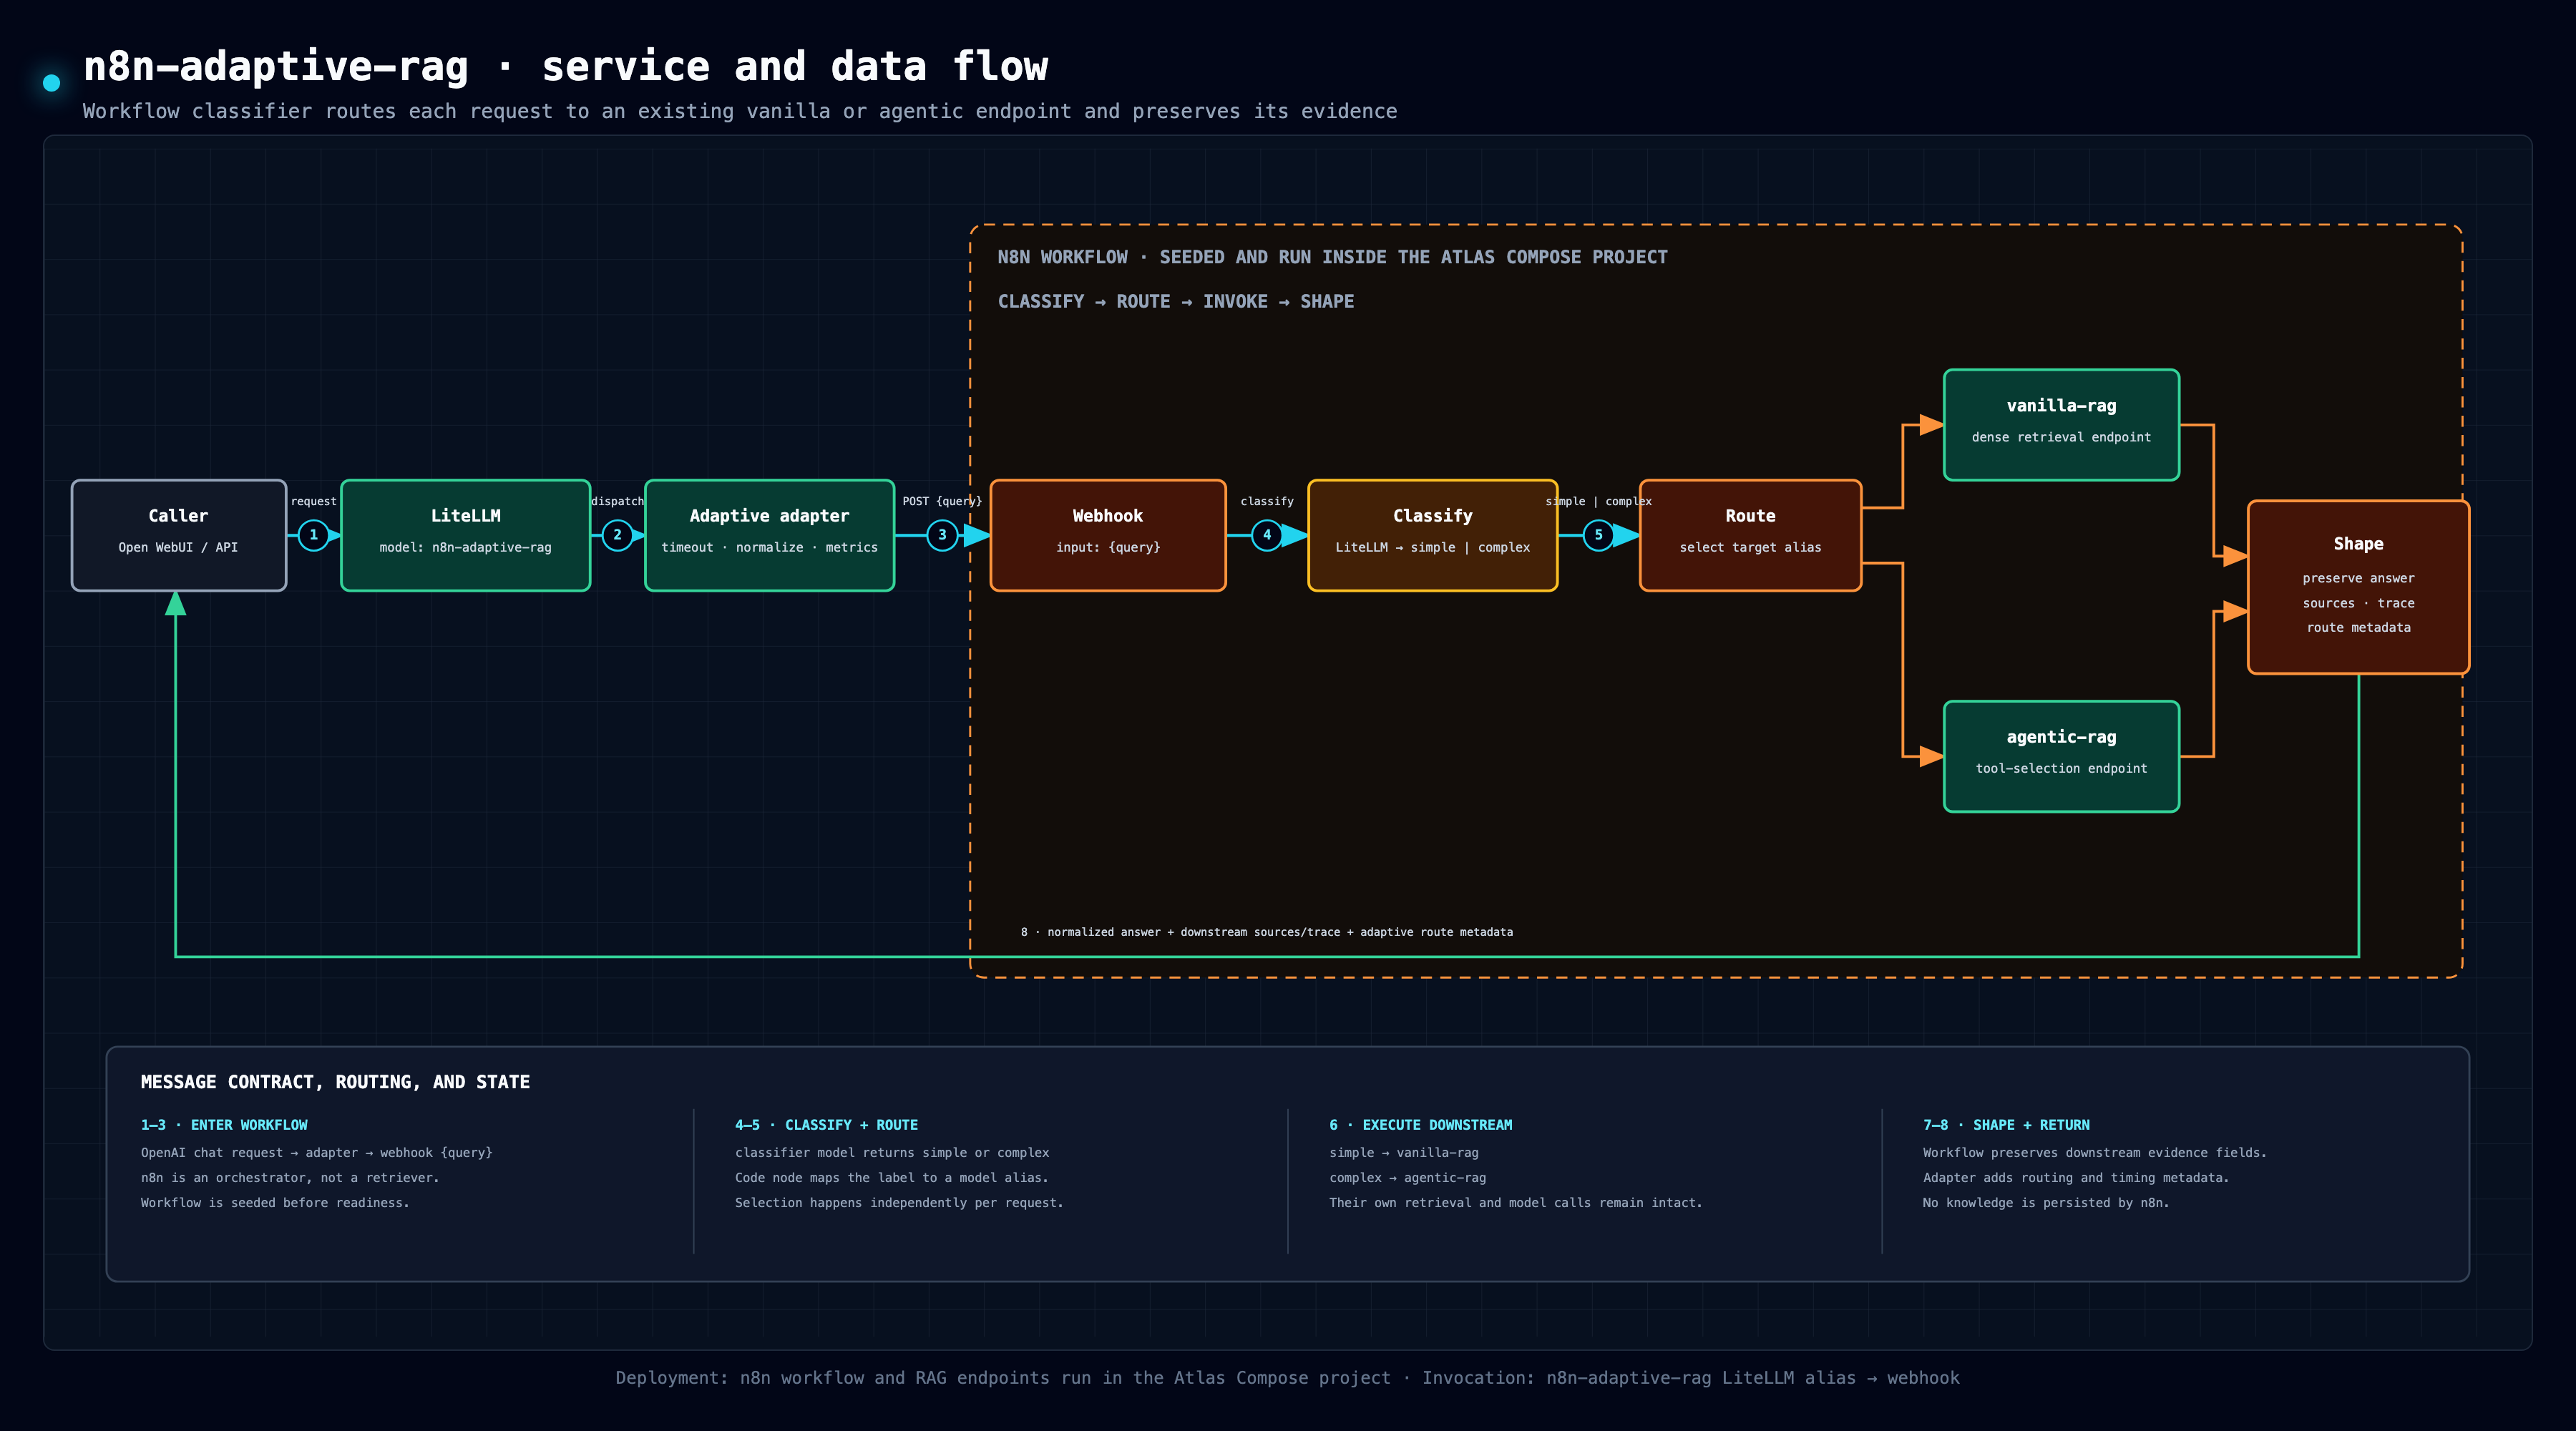Click the step 2 circle marker
This screenshot has width=2576, height=1431.
tap(617, 535)
